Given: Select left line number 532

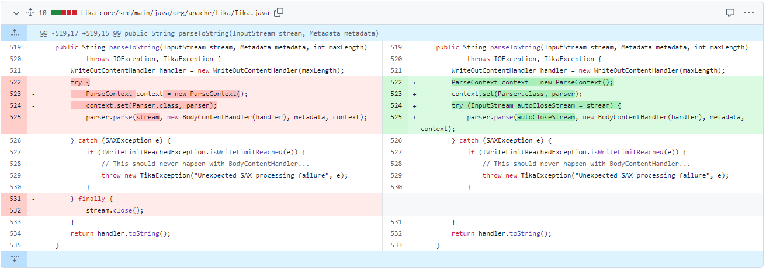Looking at the screenshot, I should (15, 210).
